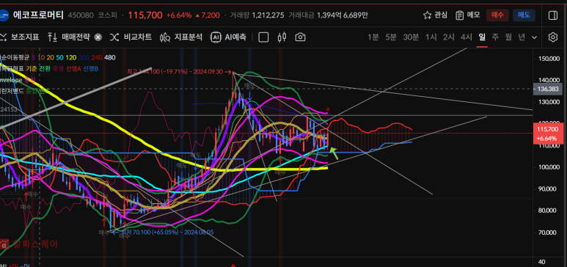The image size is (567, 267).
Task: Open the AI예측 prediction tool
Action: (229, 37)
